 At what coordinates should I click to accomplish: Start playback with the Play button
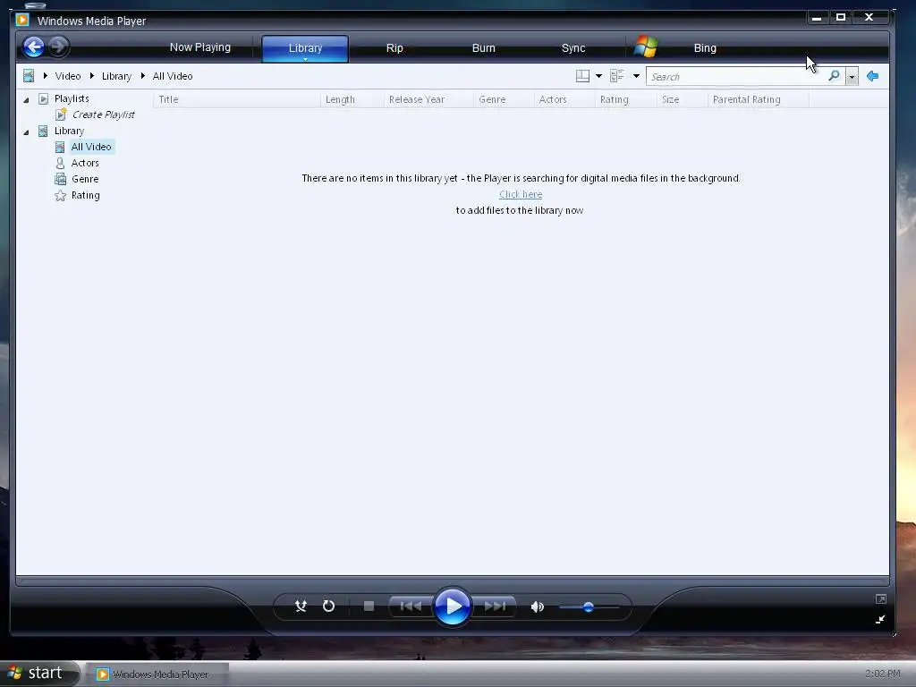[452, 606]
